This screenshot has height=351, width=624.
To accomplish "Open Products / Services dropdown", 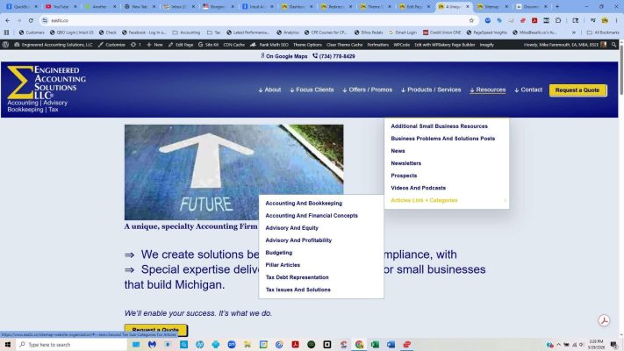I will point(431,90).
